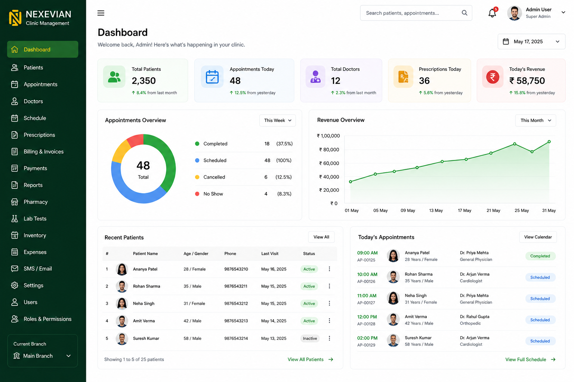Click the Total Patients card icon
Screen dimensions: 574x382
point(114,77)
